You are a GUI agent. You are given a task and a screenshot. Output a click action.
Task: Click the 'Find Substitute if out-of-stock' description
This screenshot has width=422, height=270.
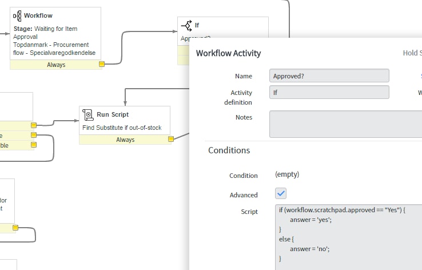[122, 128]
